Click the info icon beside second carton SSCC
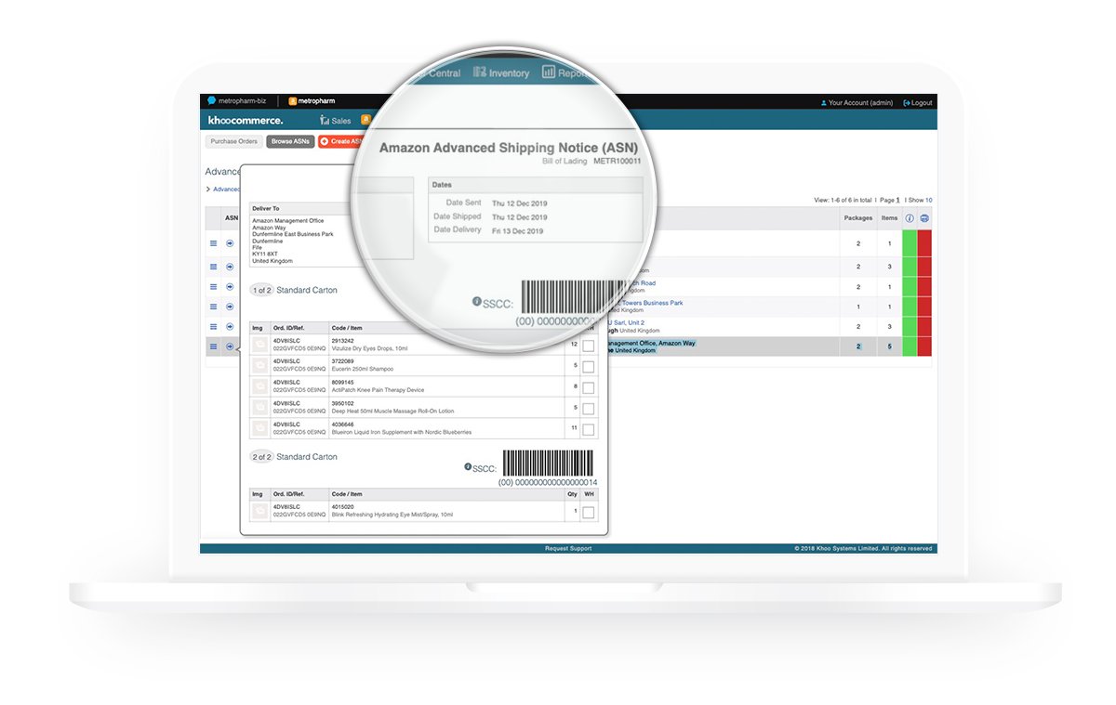 pyautogui.click(x=468, y=467)
